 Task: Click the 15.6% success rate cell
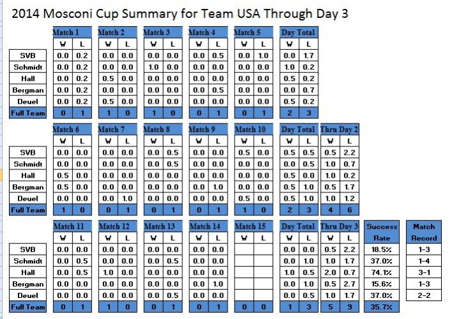[x=382, y=284]
